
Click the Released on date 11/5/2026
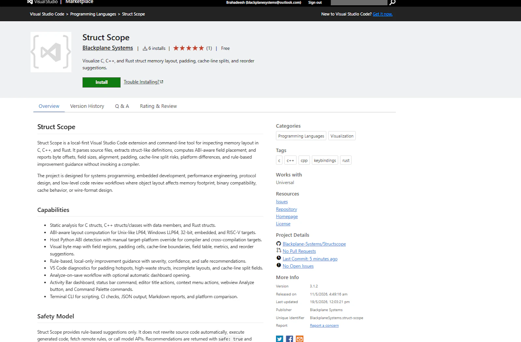click(x=329, y=294)
